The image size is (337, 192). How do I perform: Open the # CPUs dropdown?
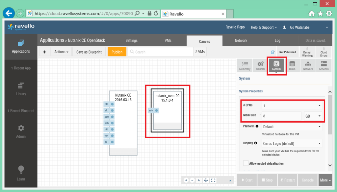(292, 106)
